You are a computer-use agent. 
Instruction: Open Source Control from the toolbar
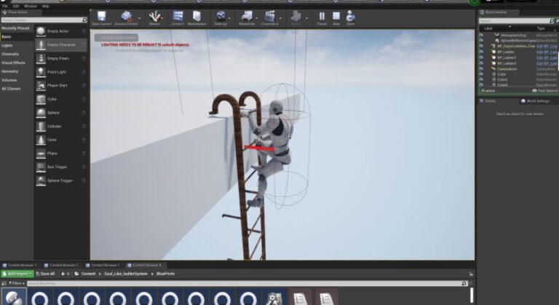(x=126, y=18)
